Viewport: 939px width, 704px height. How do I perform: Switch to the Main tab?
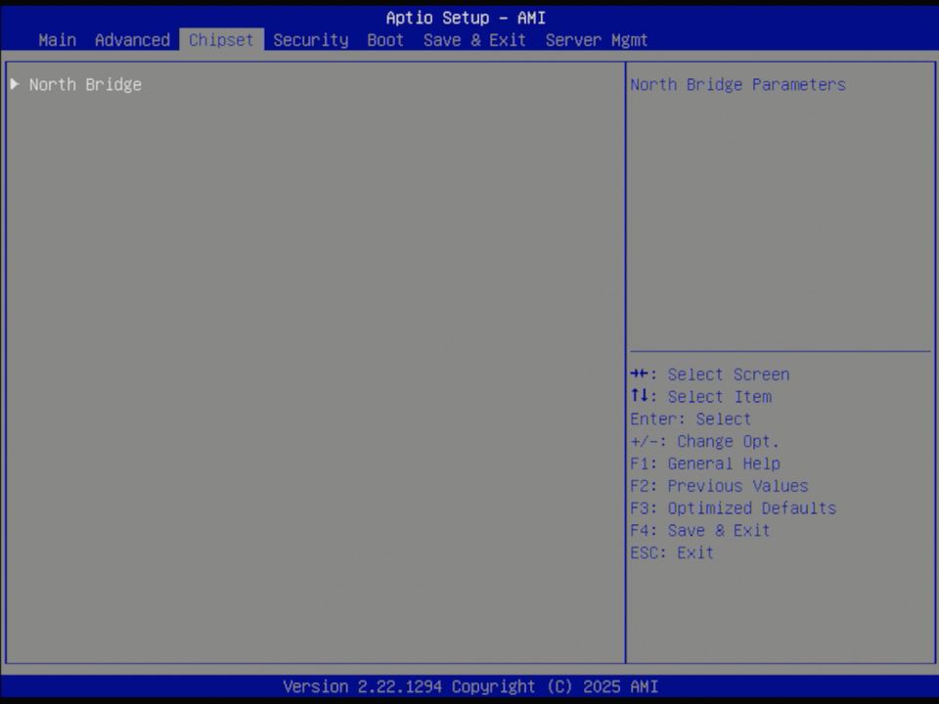[x=56, y=40]
